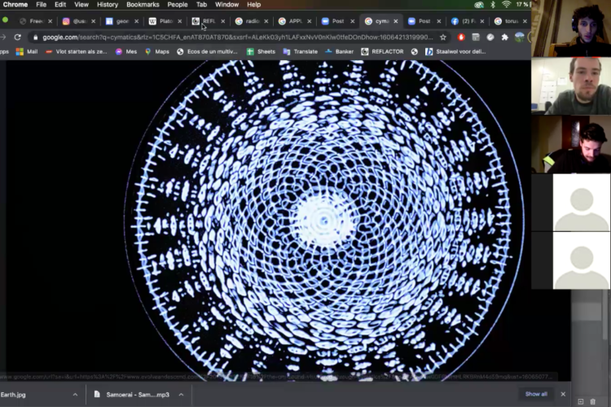Viewport: 611px width, 407px height.
Task: Open the Bluetooth menu bar icon
Action: coord(493,4)
